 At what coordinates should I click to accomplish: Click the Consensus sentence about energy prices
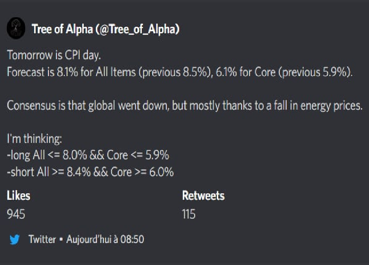185,106
